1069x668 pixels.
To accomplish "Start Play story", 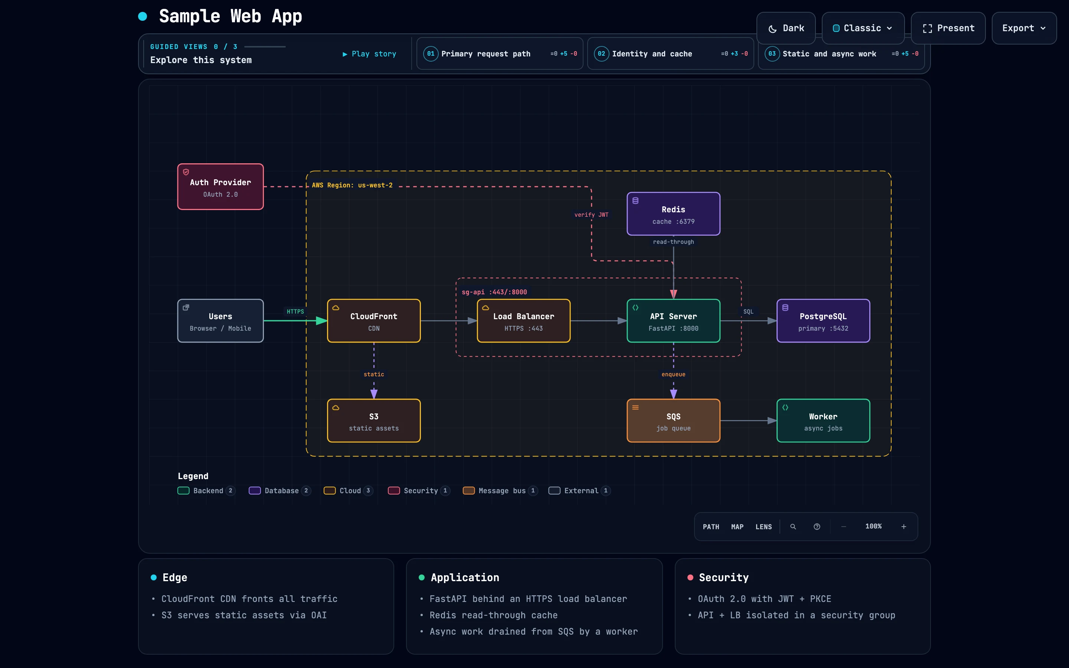I will [369, 54].
